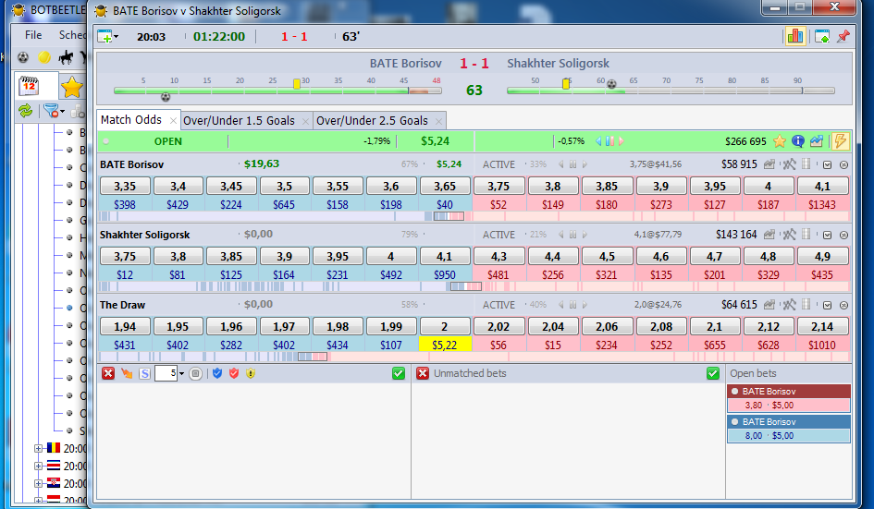Close the Over/Under 2.5 Goals tab

pyautogui.click(x=438, y=121)
